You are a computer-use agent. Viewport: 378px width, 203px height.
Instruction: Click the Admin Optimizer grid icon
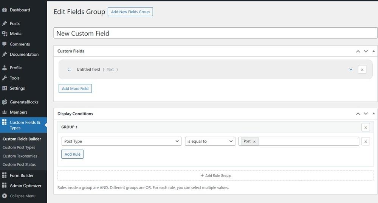click(x=4, y=186)
